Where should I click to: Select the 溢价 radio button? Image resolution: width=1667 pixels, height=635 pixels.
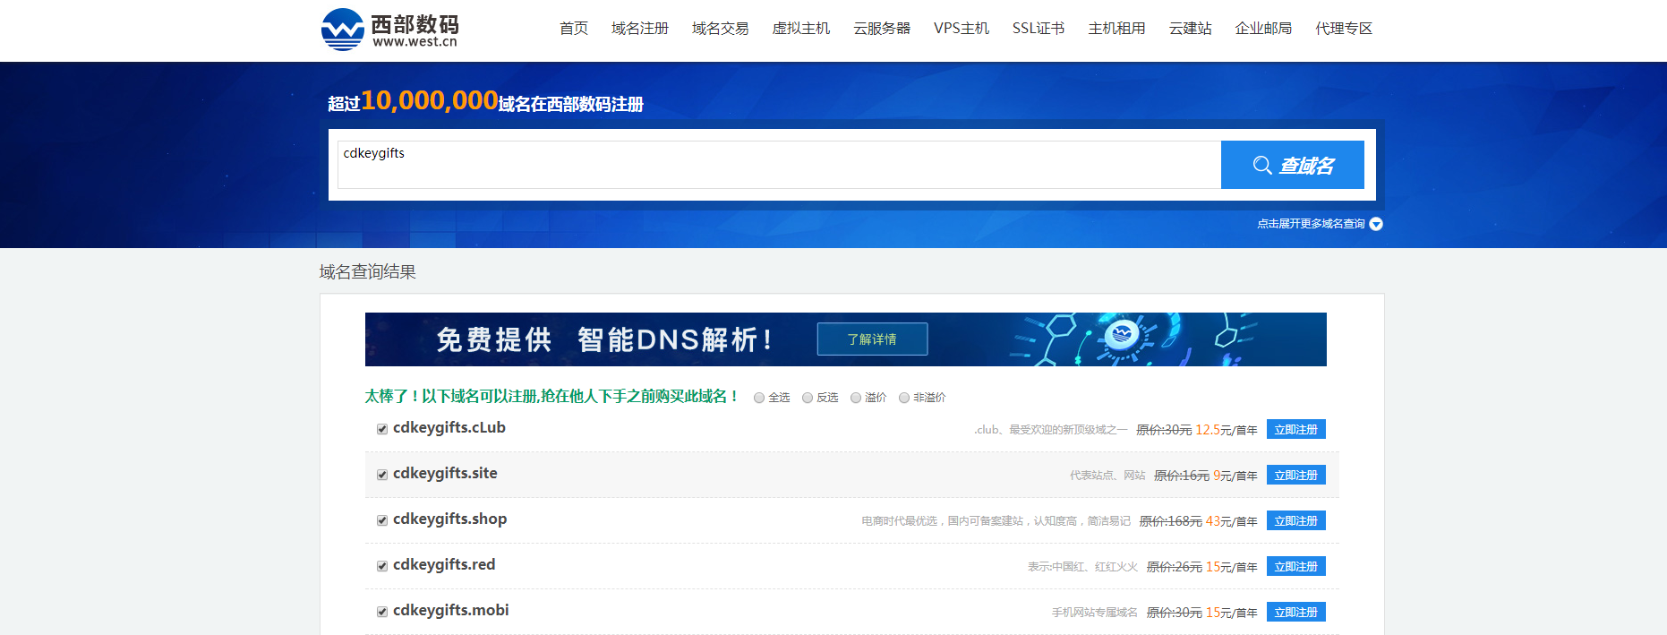[856, 398]
